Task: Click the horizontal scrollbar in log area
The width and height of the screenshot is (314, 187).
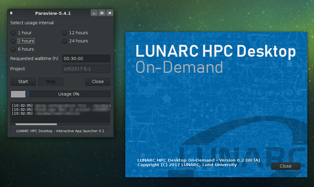Action: 36,124
